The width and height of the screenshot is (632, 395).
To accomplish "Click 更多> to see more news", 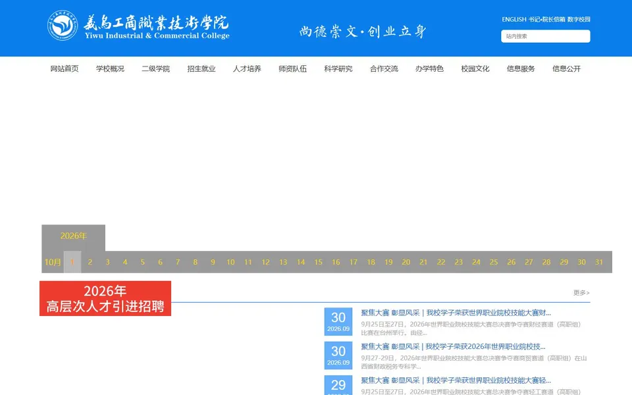I will coord(581,292).
